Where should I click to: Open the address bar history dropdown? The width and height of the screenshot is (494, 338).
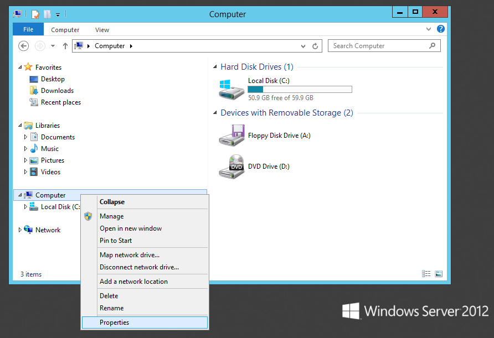pos(303,46)
